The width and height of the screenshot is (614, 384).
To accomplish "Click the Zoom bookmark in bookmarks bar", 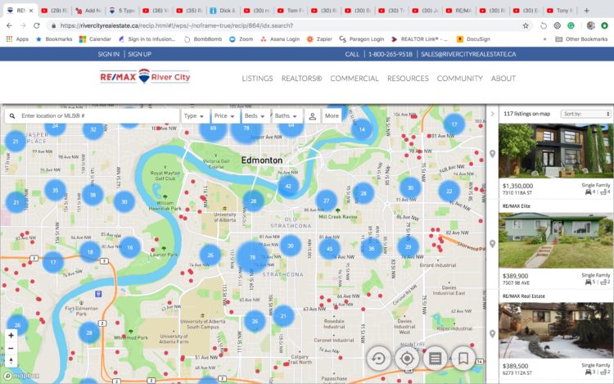I will coord(241,38).
